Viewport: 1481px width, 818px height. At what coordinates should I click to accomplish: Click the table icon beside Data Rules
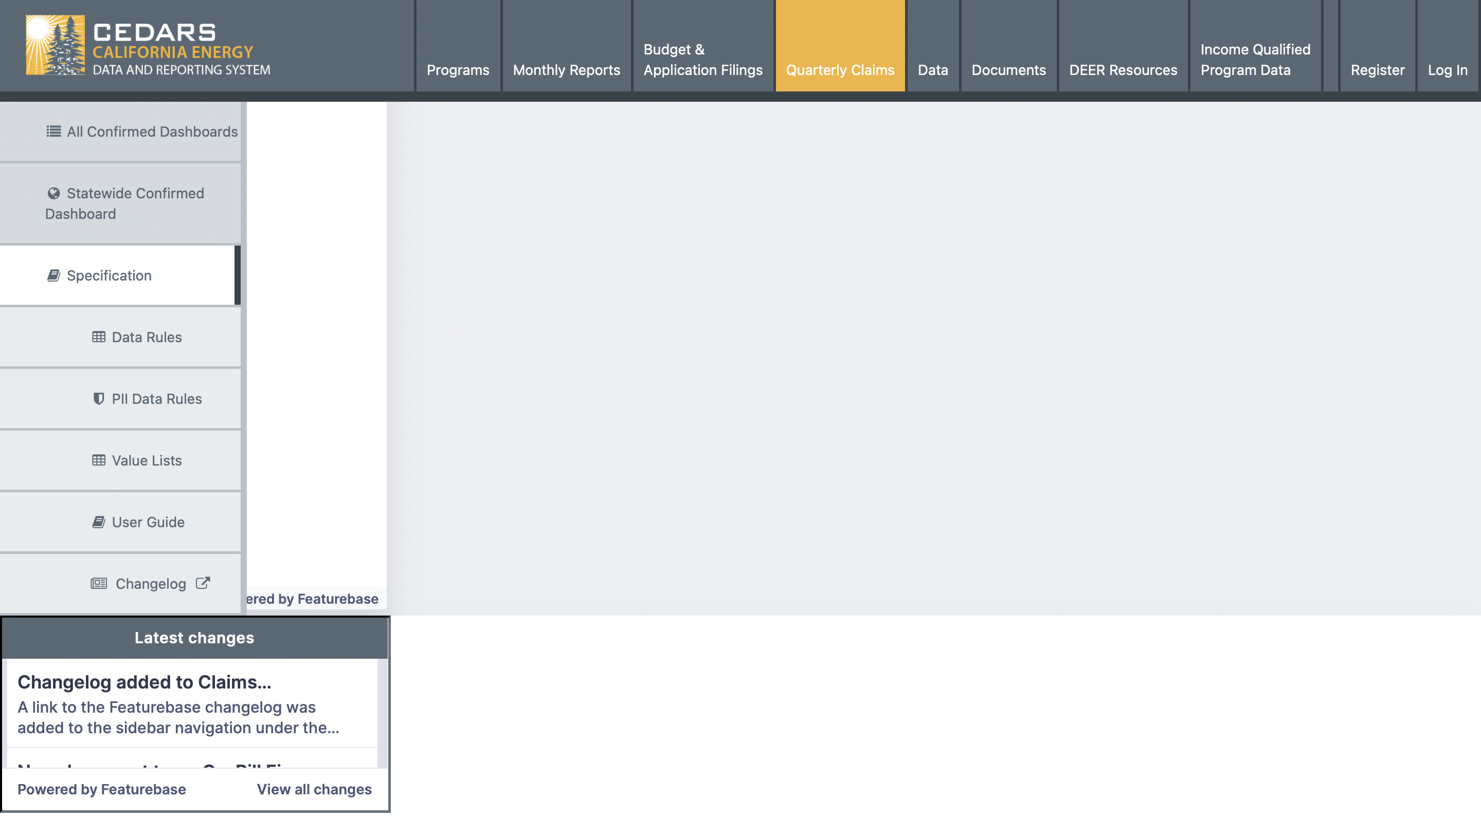(x=98, y=337)
